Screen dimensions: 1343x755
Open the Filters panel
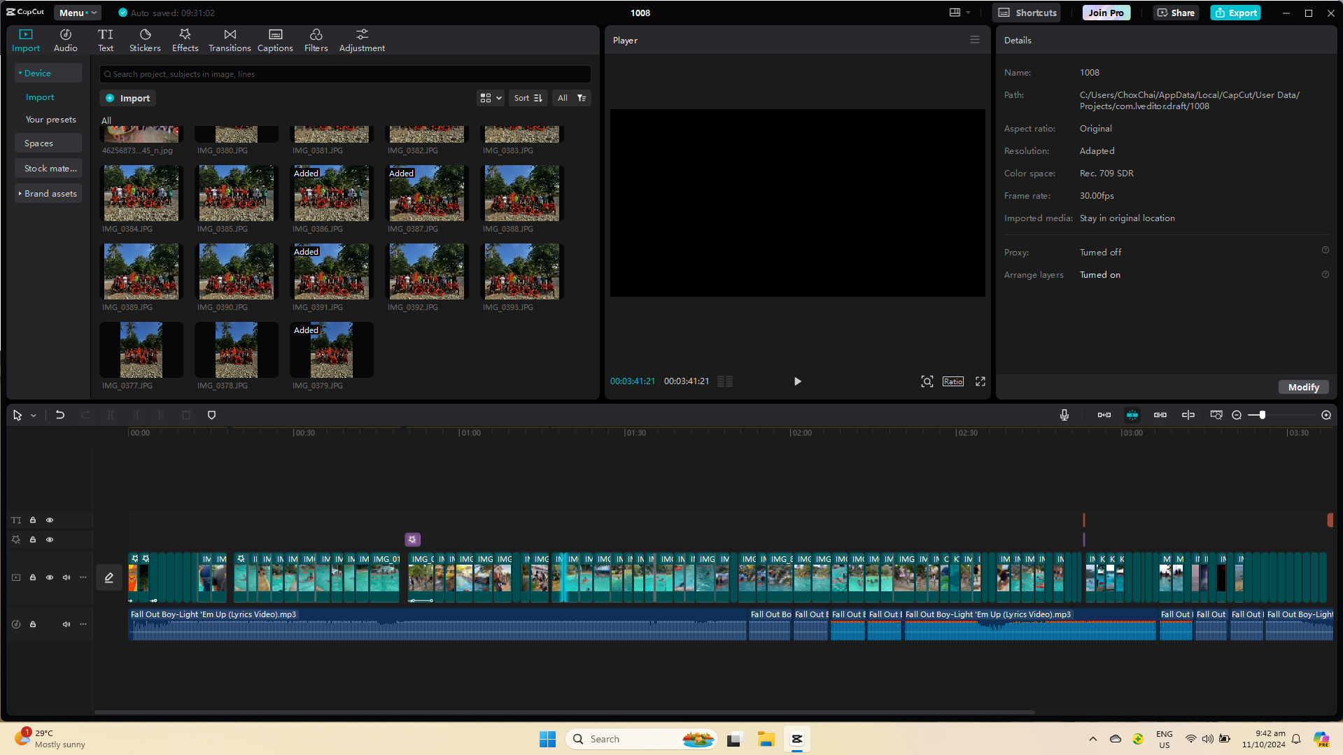(316, 40)
